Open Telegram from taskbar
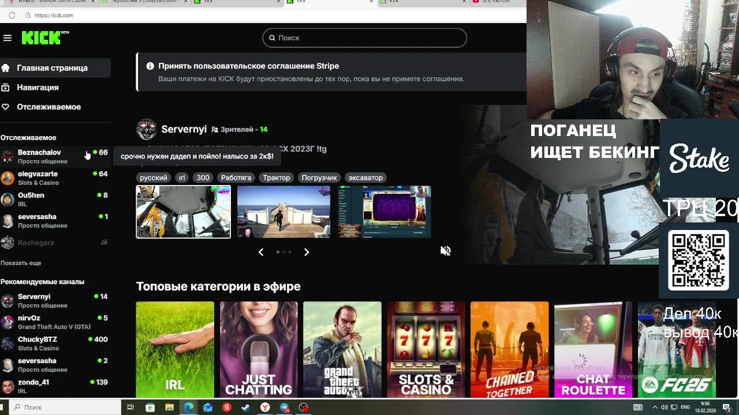This screenshot has width=739, height=415. click(x=285, y=408)
